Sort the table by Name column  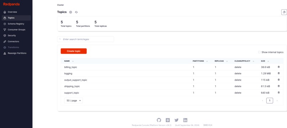point(69,61)
